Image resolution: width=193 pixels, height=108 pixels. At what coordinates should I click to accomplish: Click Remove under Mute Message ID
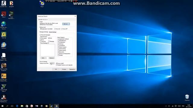pyautogui.click(x=52, y=58)
